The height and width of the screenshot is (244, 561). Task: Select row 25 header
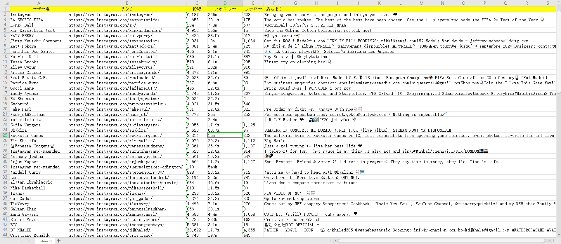pos(5,135)
